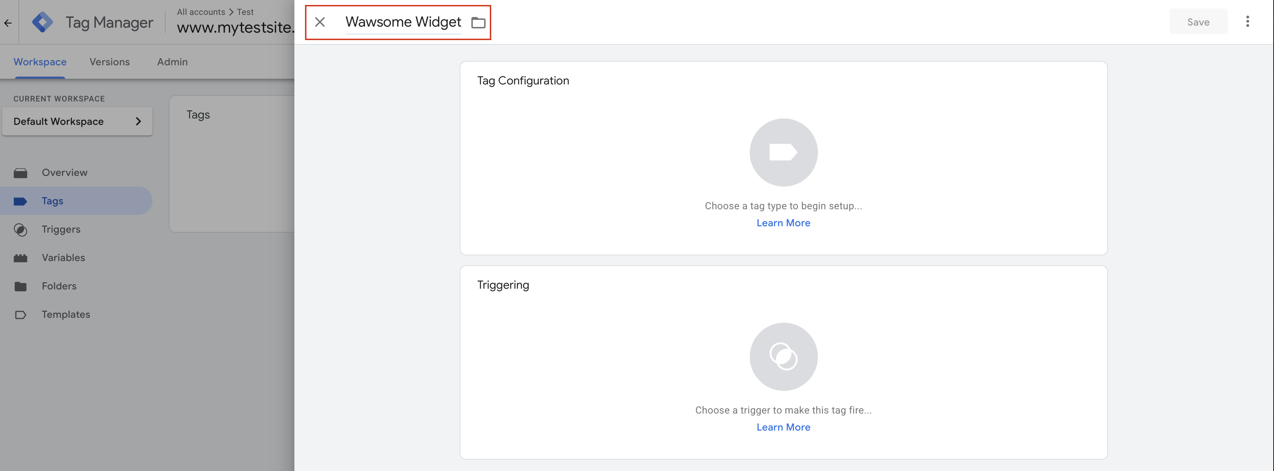Open Learn More under Tag Configuration
The image size is (1274, 471).
point(783,223)
